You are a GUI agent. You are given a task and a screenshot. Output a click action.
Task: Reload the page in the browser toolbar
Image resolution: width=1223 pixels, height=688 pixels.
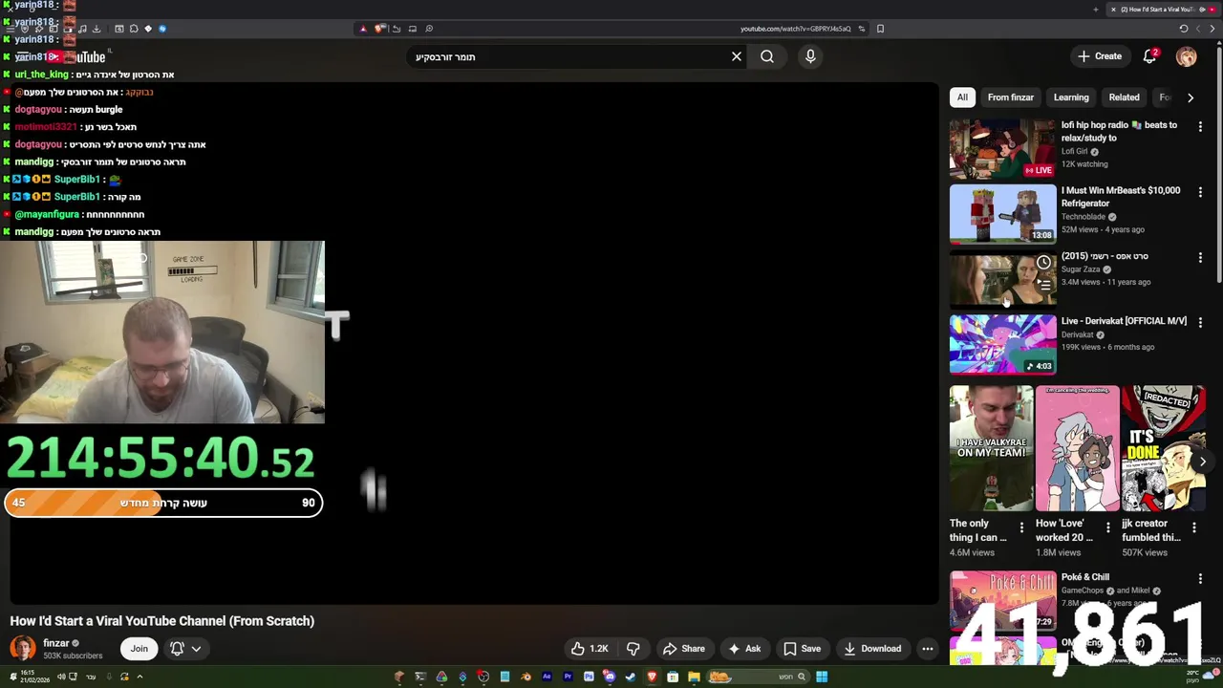click(x=1183, y=29)
